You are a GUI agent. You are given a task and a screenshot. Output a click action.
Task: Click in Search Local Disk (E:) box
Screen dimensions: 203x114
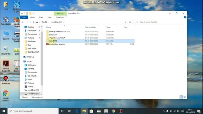[160, 22]
